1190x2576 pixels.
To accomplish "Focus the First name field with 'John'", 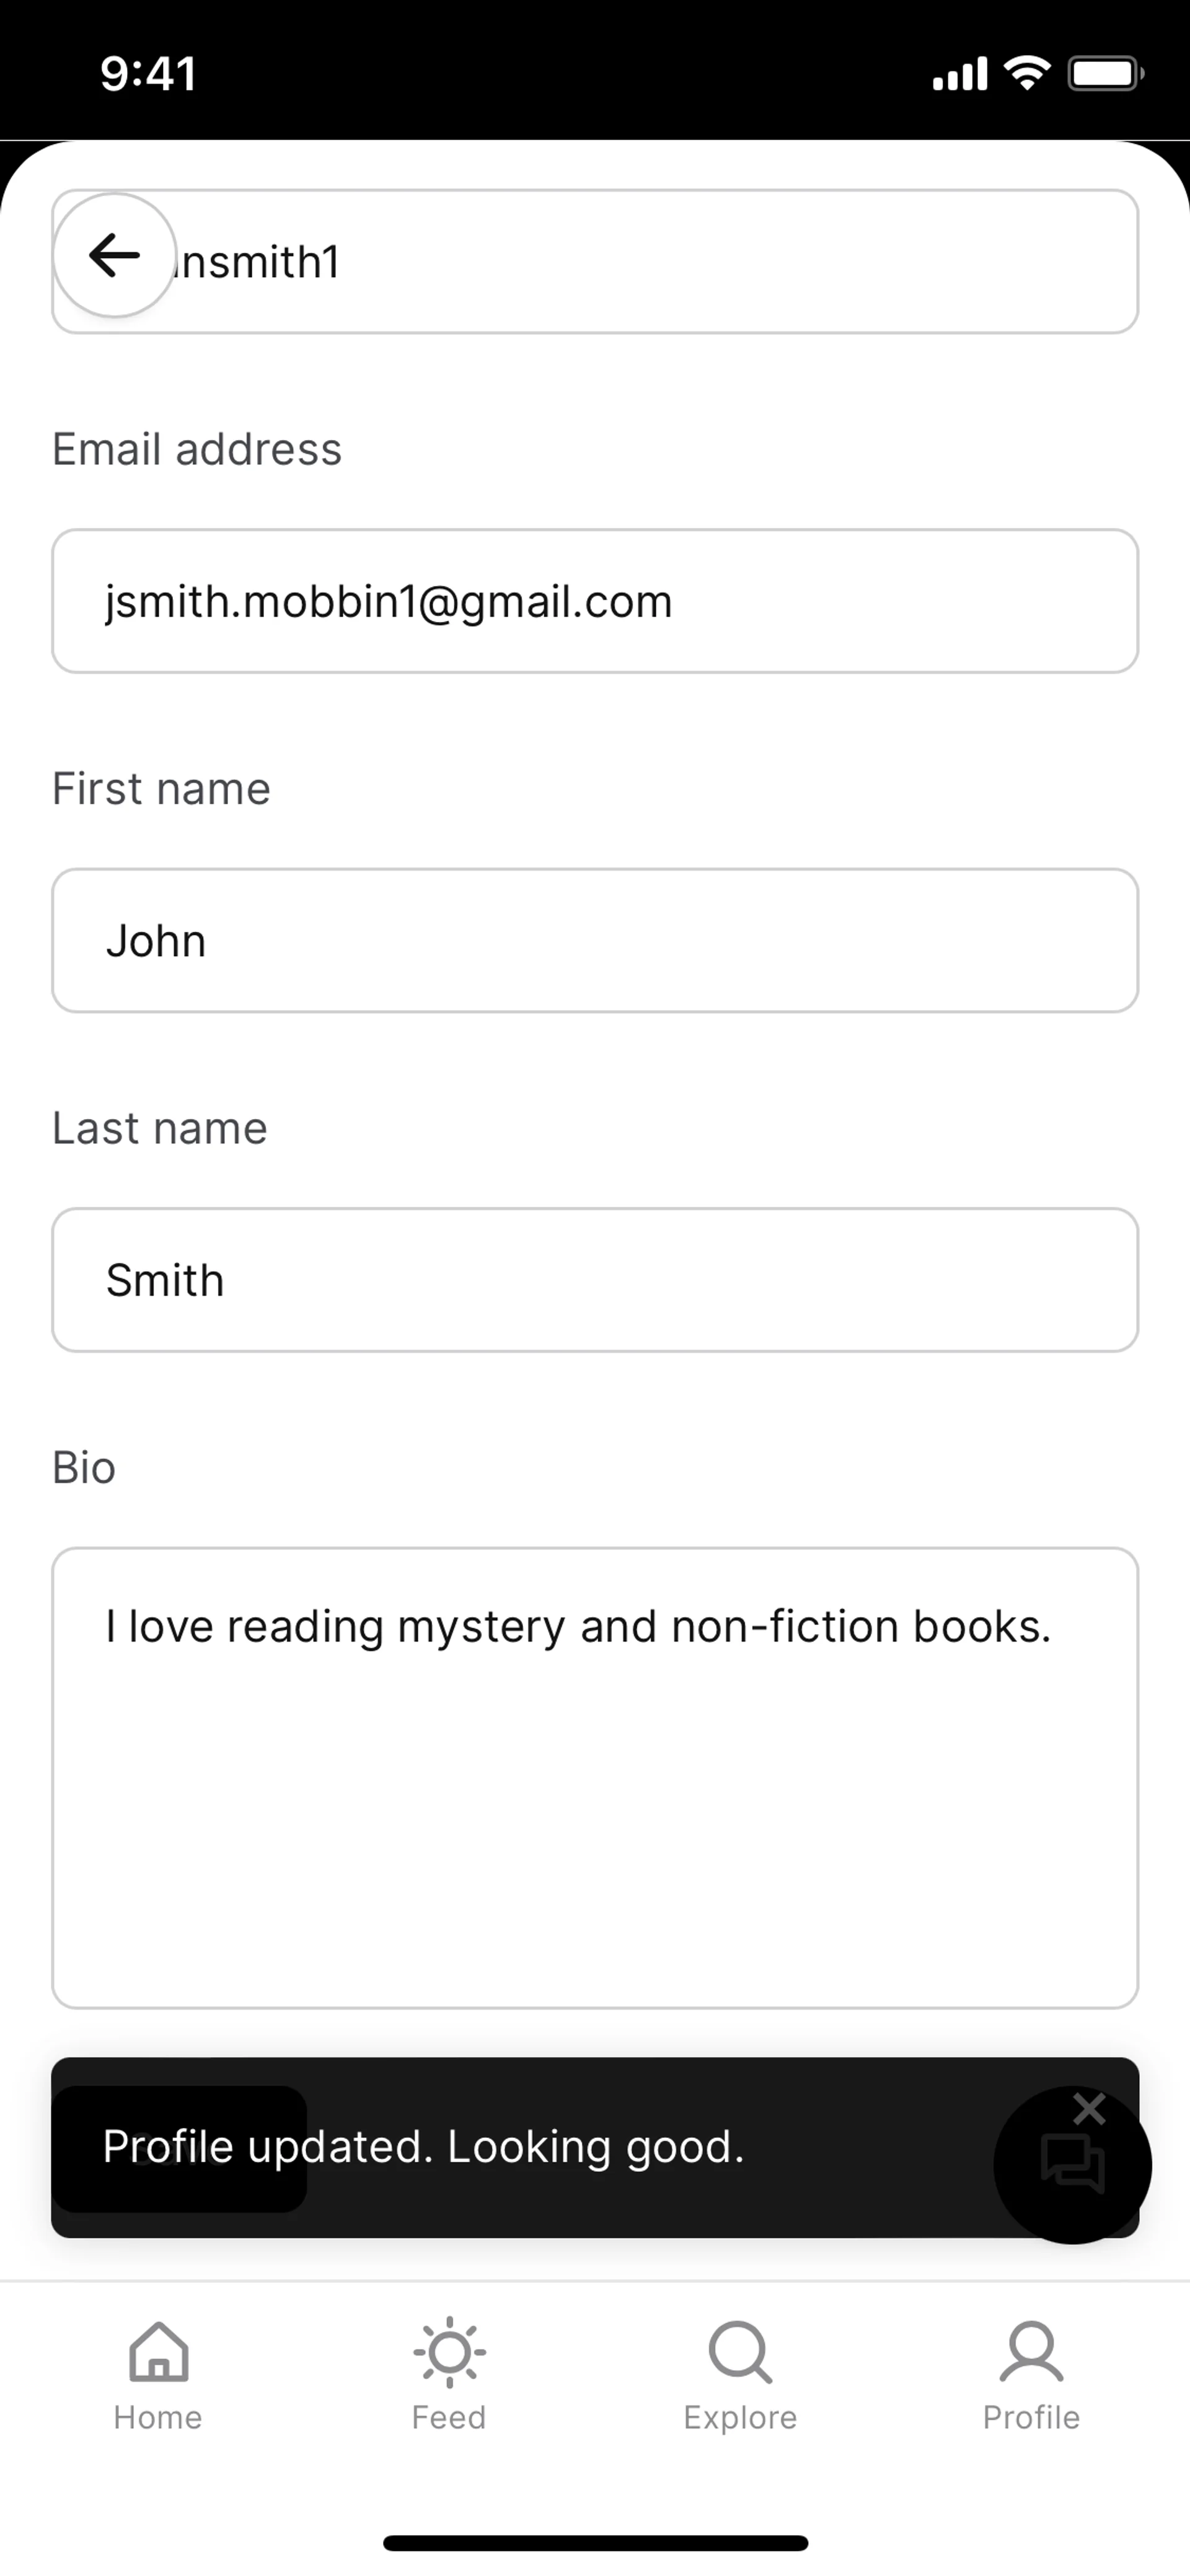I will 594,940.
